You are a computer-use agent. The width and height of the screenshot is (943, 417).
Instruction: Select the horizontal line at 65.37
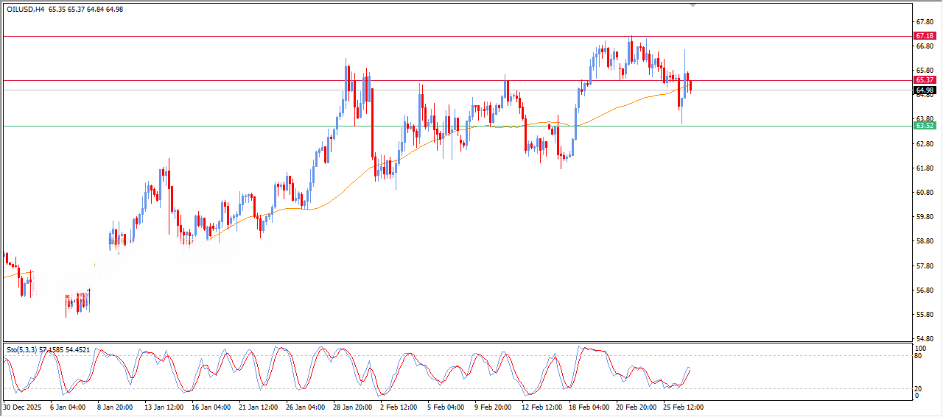tap(221, 80)
